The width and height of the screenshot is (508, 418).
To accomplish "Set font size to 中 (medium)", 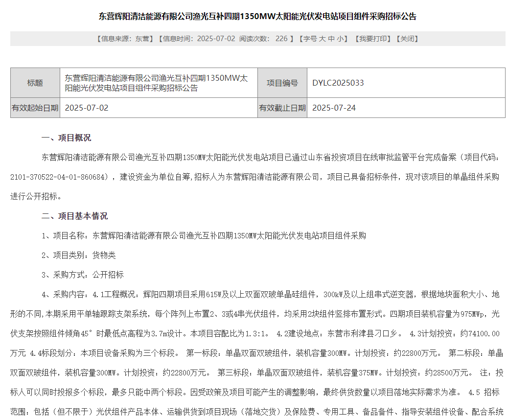I will point(331,39).
